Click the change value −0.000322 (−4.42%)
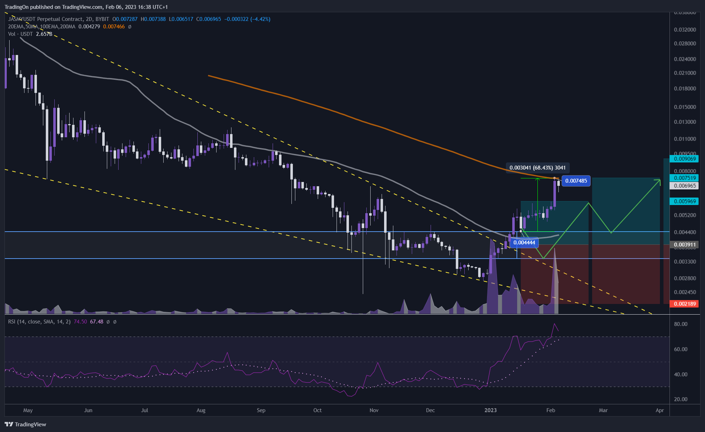The height and width of the screenshot is (432, 705). 247,19
